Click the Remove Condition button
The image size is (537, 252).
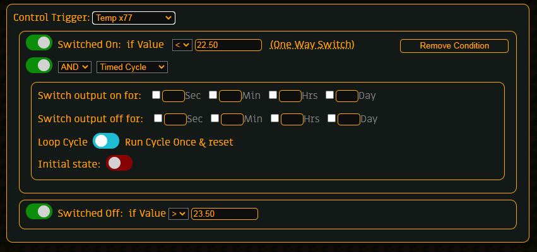tap(454, 45)
